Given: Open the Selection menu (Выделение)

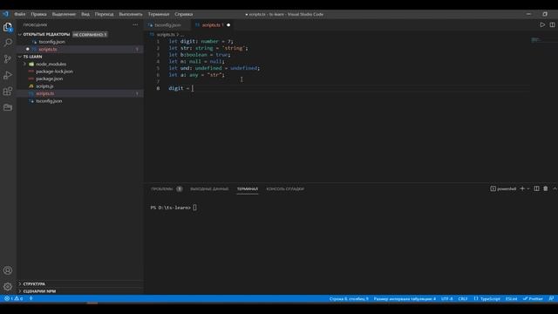Looking at the screenshot, I should pyautogui.click(x=64, y=14).
